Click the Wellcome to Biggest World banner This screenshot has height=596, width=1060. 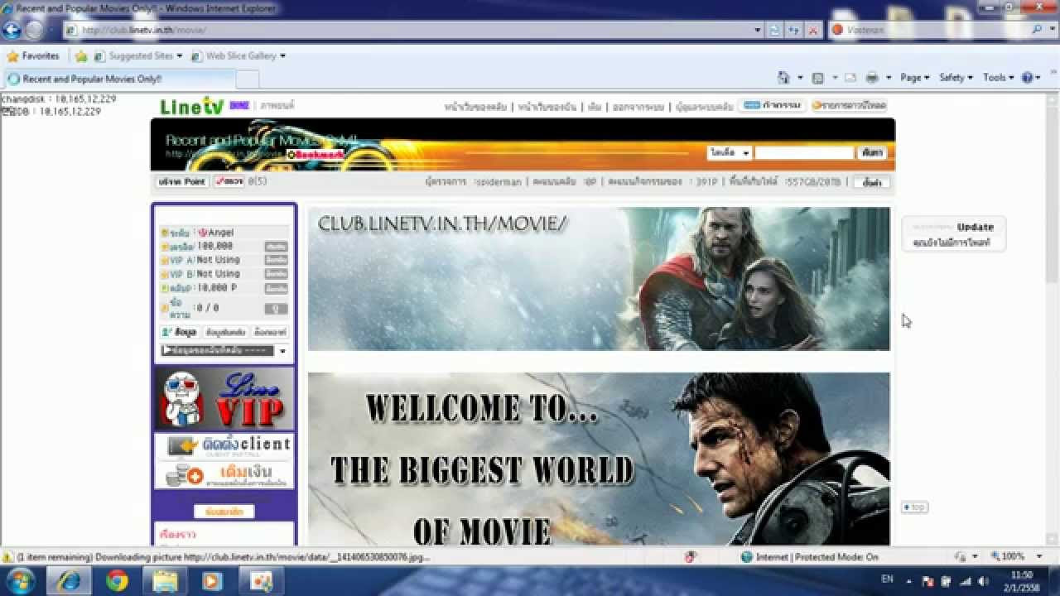(599, 459)
